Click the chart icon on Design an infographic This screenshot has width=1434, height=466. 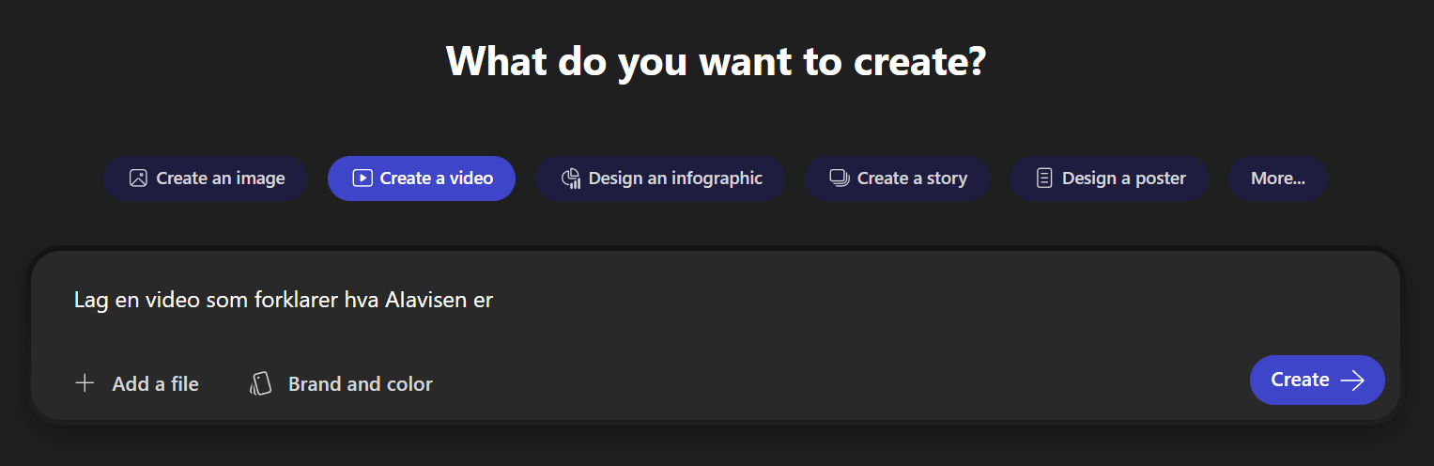[571, 179]
